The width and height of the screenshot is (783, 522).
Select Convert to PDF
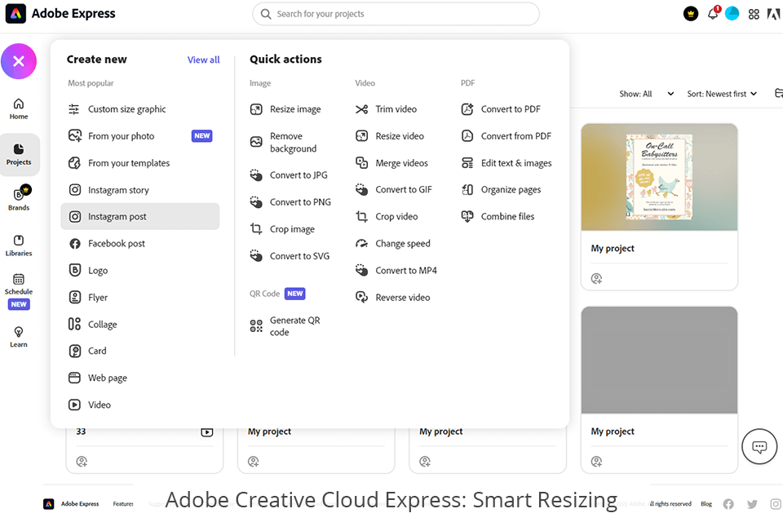pyautogui.click(x=501, y=109)
